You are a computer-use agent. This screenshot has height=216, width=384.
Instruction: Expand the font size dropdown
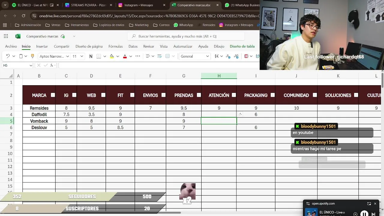[82, 56]
